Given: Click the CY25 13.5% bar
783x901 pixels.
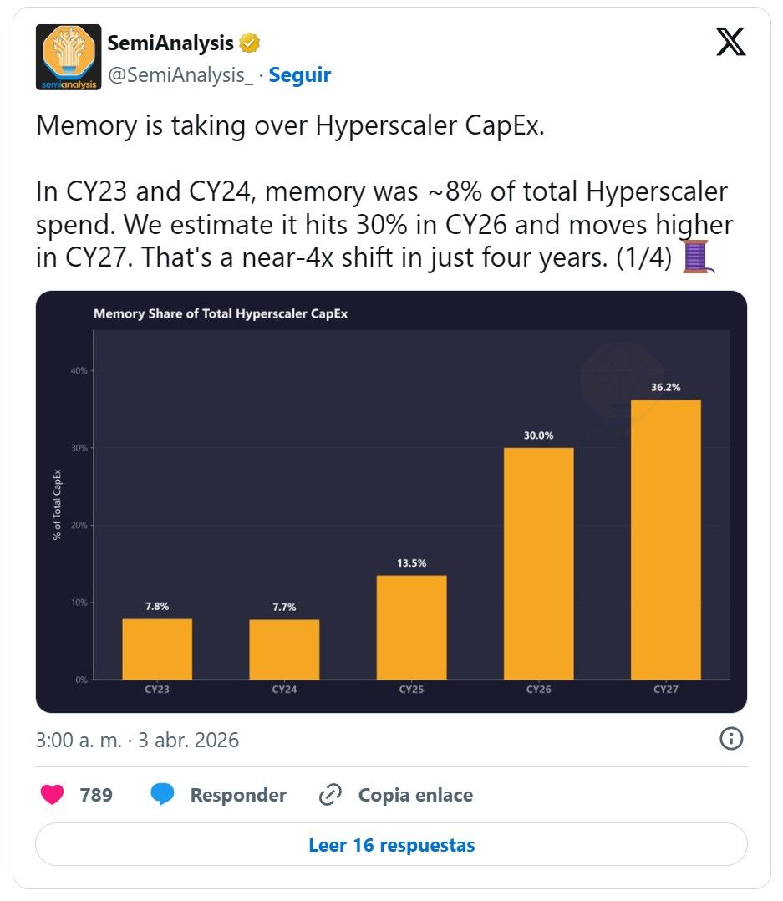Looking at the screenshot, I should tap(411, 628).
